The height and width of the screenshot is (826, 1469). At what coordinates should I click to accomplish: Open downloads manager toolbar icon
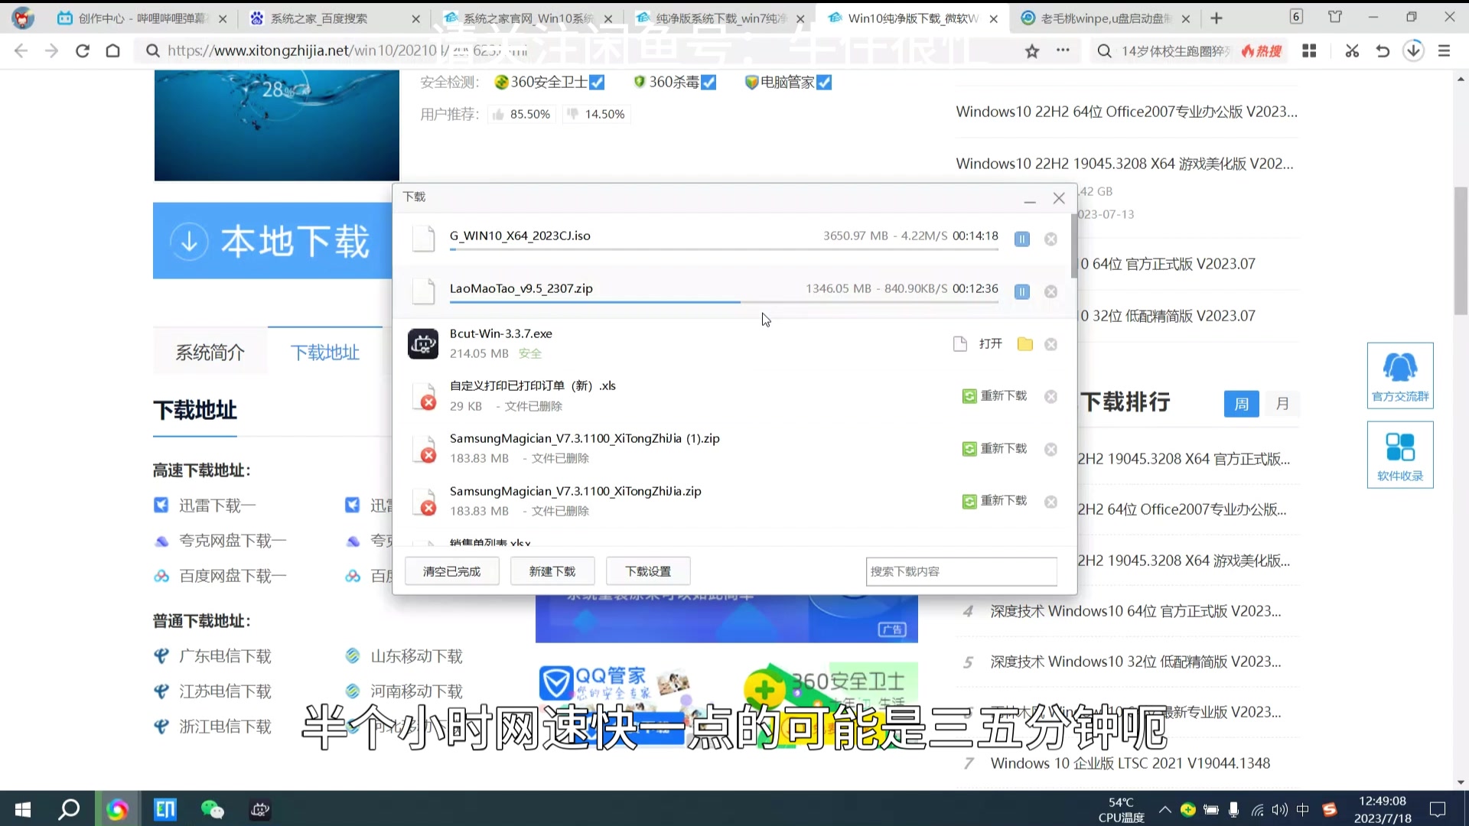click(1413, 50)
